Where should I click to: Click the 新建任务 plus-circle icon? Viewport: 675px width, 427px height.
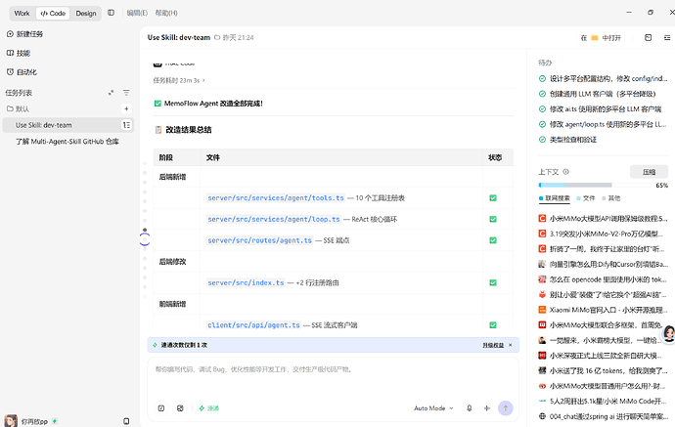10,33
